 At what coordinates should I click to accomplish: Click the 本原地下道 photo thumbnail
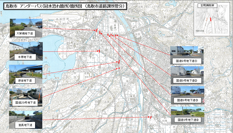coord(26,51)
